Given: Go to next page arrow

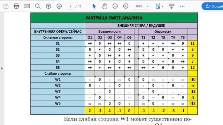Looking at the screenshot, I should coord(59,6).
